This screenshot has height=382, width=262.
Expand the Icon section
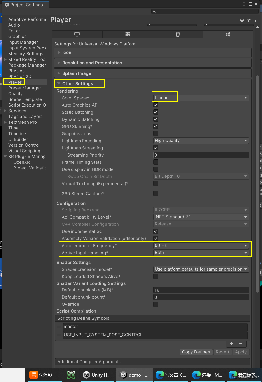tap(153, 53)
